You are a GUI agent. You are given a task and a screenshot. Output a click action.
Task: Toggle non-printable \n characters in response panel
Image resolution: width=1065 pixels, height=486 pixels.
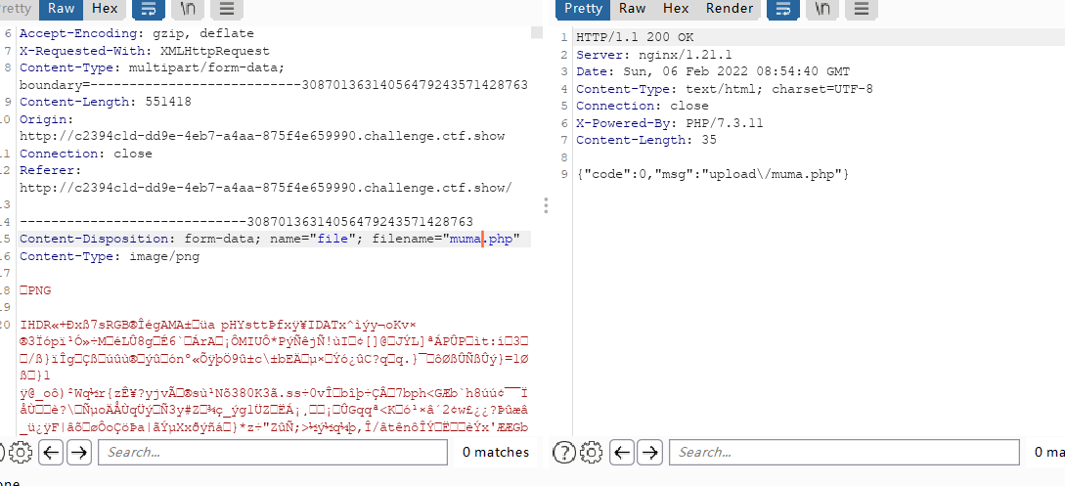pos(822,9)
